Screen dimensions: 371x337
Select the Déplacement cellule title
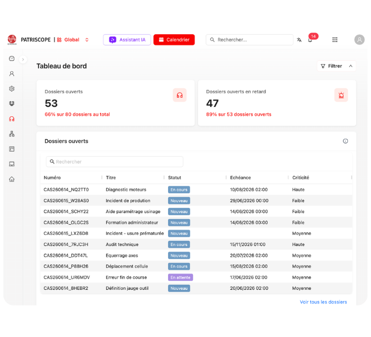(127, 267)
